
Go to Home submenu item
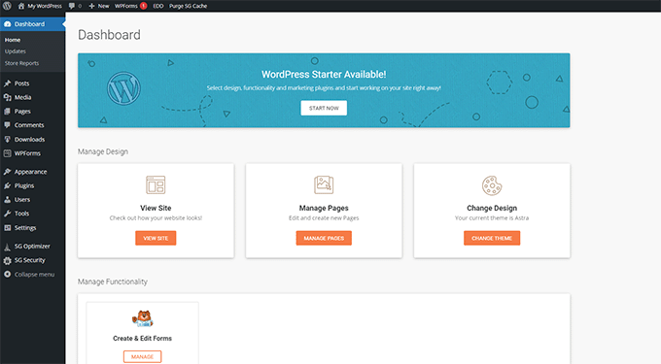coord(13,40)
